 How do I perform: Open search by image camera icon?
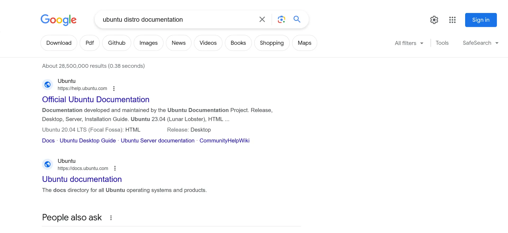click(x=281, y=19)
